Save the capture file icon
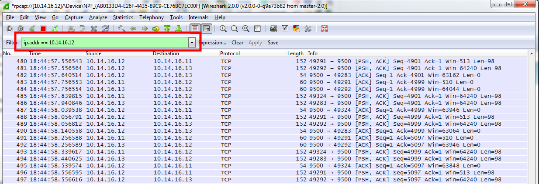 click(x=83, y=29)
